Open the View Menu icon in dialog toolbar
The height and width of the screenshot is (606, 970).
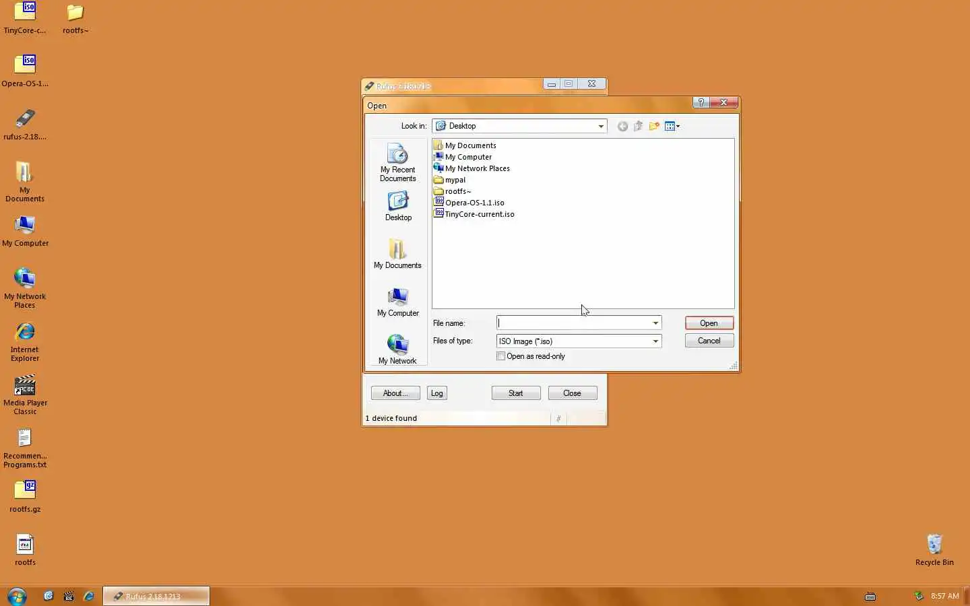click(x=672, y=126)
